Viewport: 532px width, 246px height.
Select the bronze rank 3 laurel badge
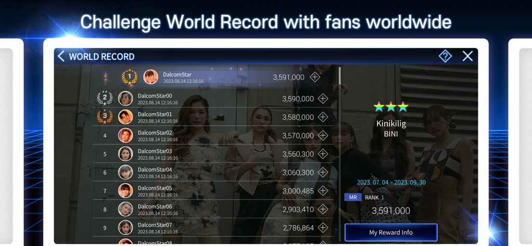coord(105,116)
